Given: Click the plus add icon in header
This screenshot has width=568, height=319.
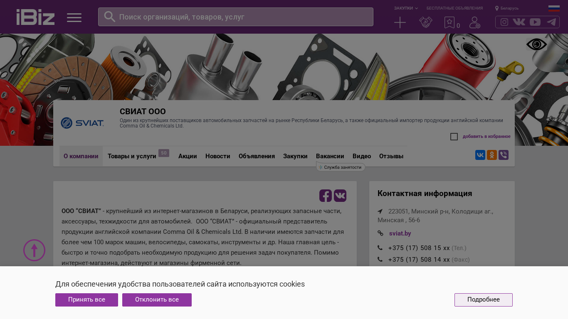Looking at the screenshot, I should click(x=400, y=22).
